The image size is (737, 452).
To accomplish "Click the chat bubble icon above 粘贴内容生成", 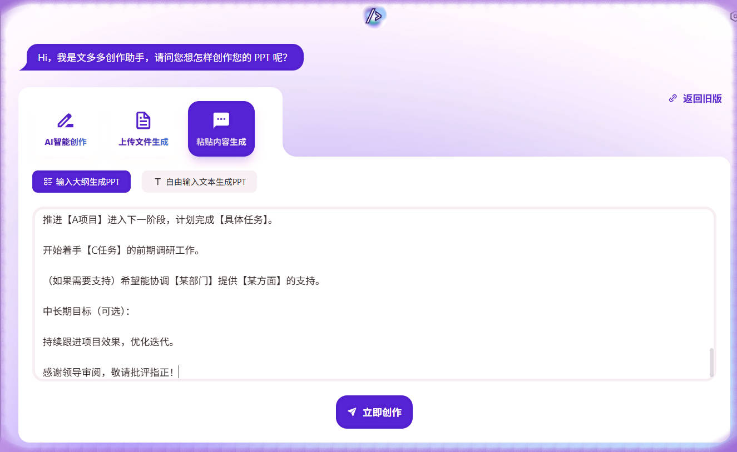I will [x=221, y=120].
